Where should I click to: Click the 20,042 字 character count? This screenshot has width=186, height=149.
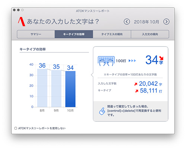151,84
